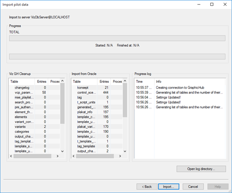Select log entry Creating connection to GraphicHub
The height and width of the screenshot is (193, 232).
[180, 88]
